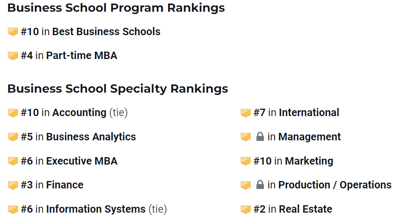Click the badge icon beside Accounting ranking

click(13, 113)
